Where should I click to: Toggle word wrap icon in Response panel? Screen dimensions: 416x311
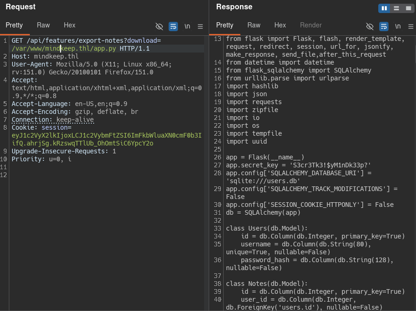pyautogui.click(x=384, y=26)
